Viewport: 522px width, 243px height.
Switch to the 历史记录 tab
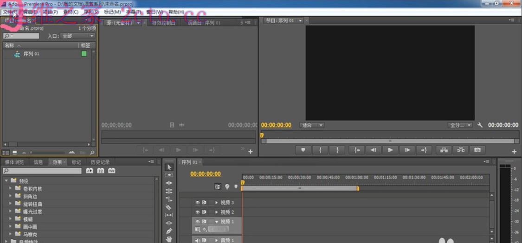pyautogui.click(x=100, y=162)
